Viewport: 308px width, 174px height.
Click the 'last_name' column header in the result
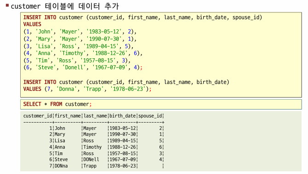click(x=95, y=116)
